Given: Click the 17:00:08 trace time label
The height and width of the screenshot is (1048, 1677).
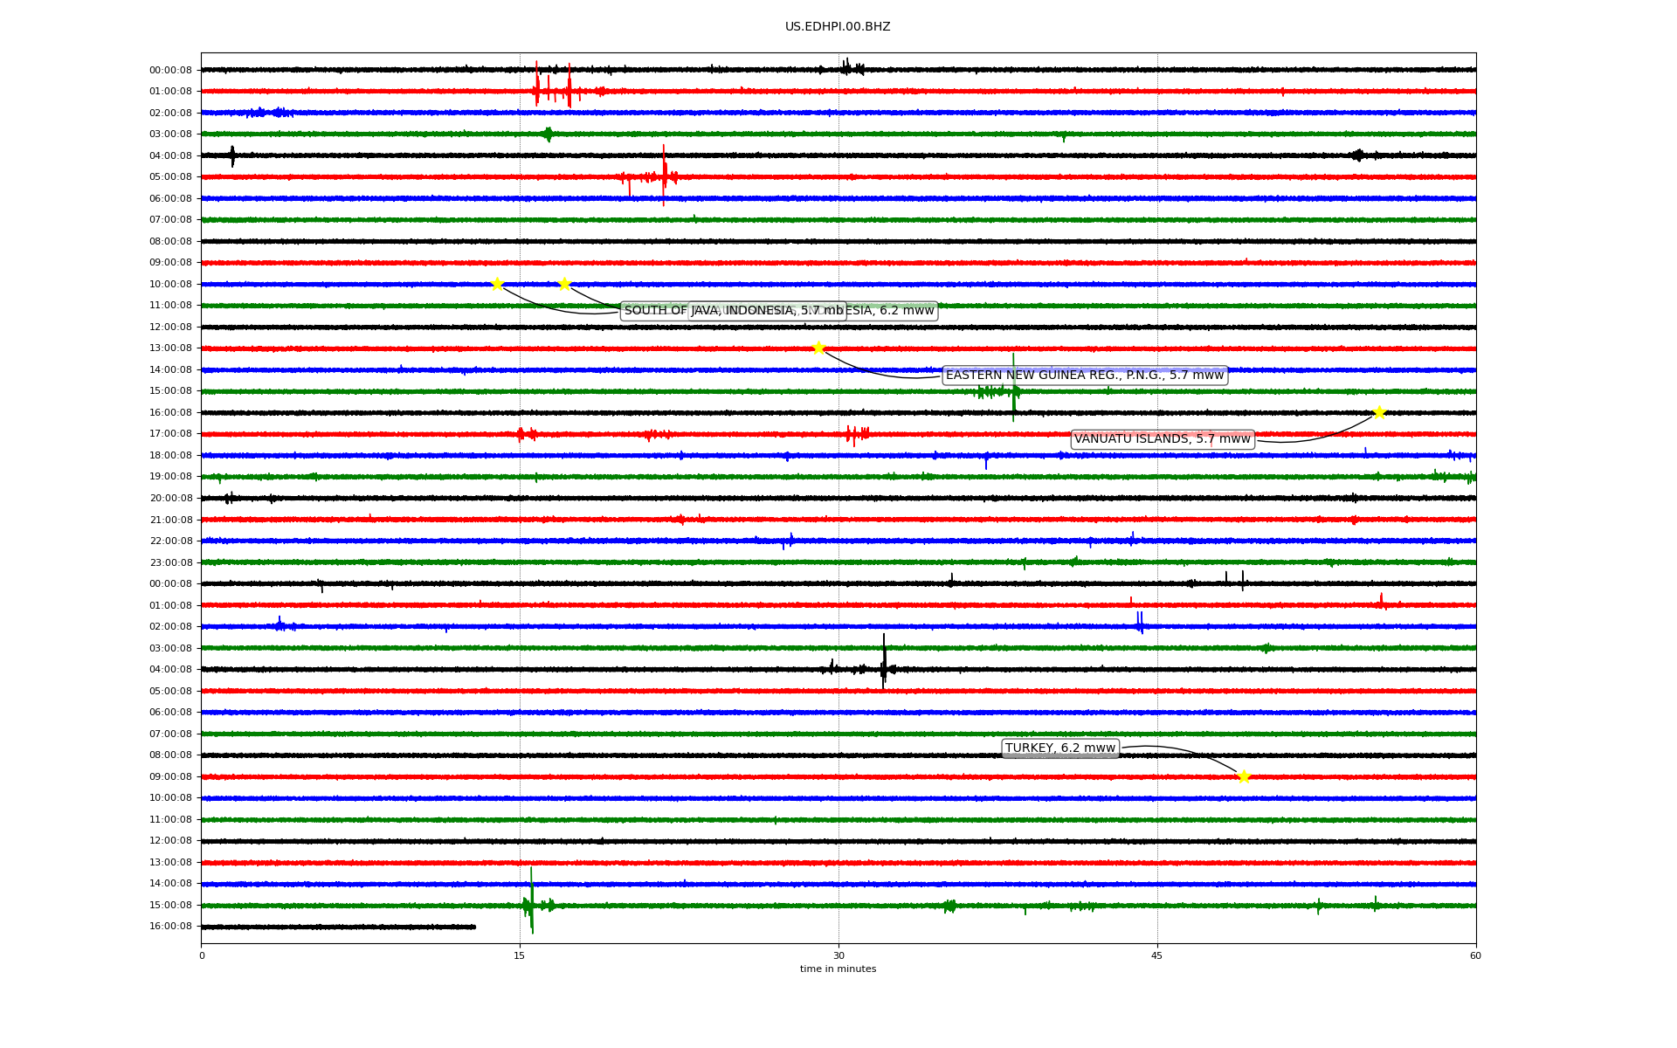Looking at the screenshot, I should pos(170,434).
